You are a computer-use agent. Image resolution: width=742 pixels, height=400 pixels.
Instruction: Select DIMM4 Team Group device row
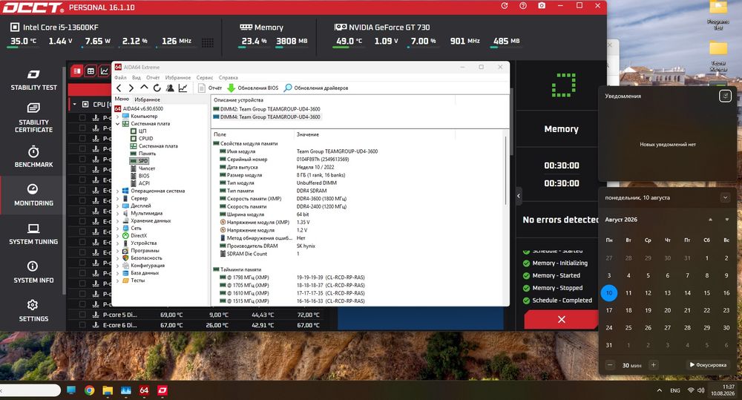point(266,117)
